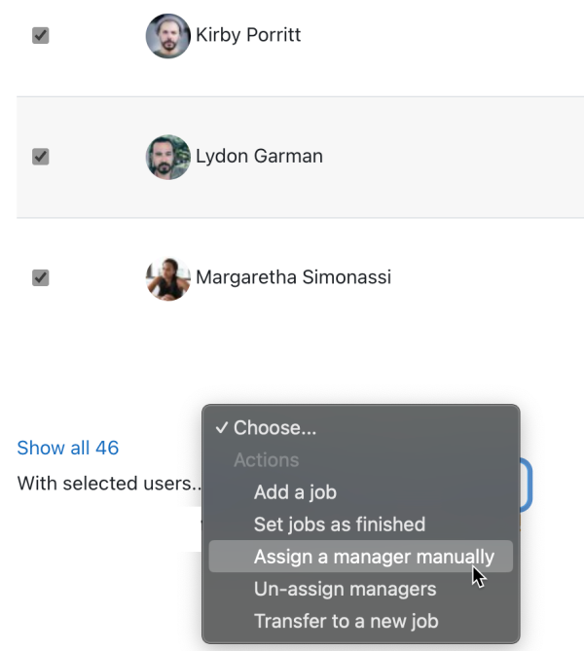Image resolution: width=584 pixels, height=651 pixels.
Task: Click the Kirby Porritt name
Action: tap(248, 35)
